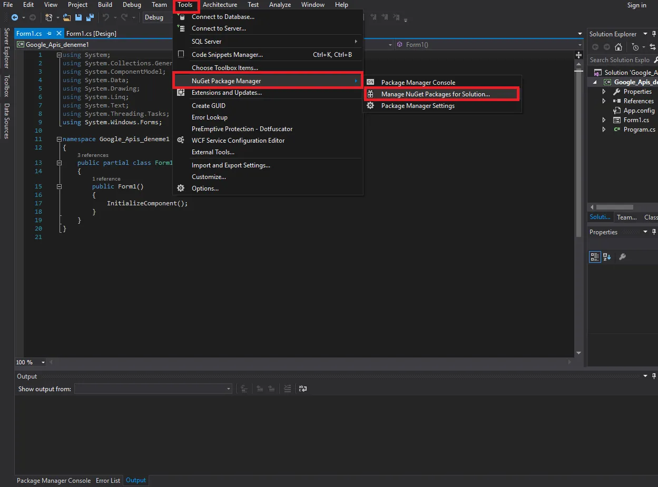
Task: Choose Manage NuGet Packages for Solution
Action: [442, 94]
